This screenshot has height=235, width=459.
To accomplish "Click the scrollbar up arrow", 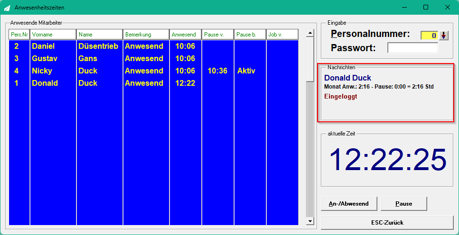I will point(309,33).
